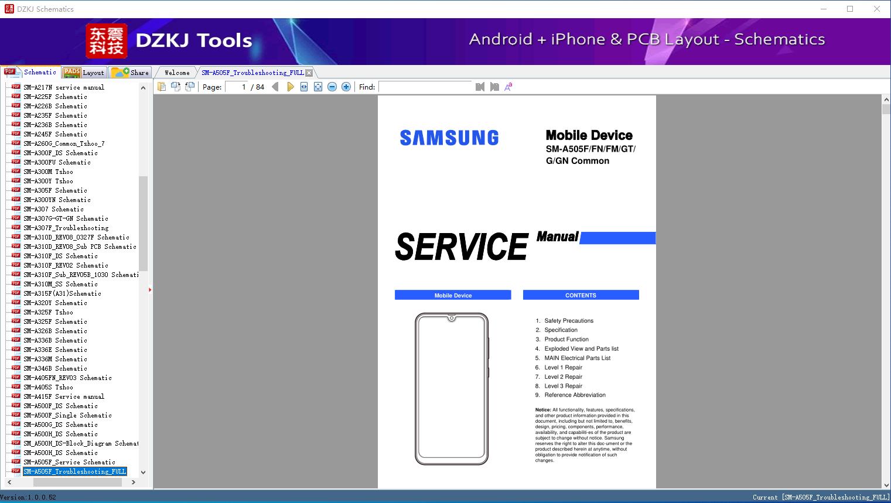The width and height of the screenshot is (891, 503).
Task: Zoom out of the PDF page
Action: click(332, 87)
